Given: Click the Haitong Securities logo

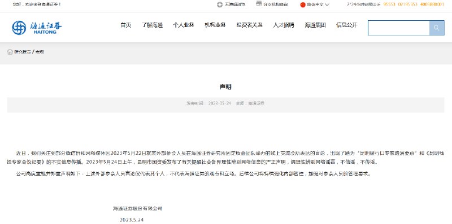Looking at the screenshot, I should click(x=37, y=28).
